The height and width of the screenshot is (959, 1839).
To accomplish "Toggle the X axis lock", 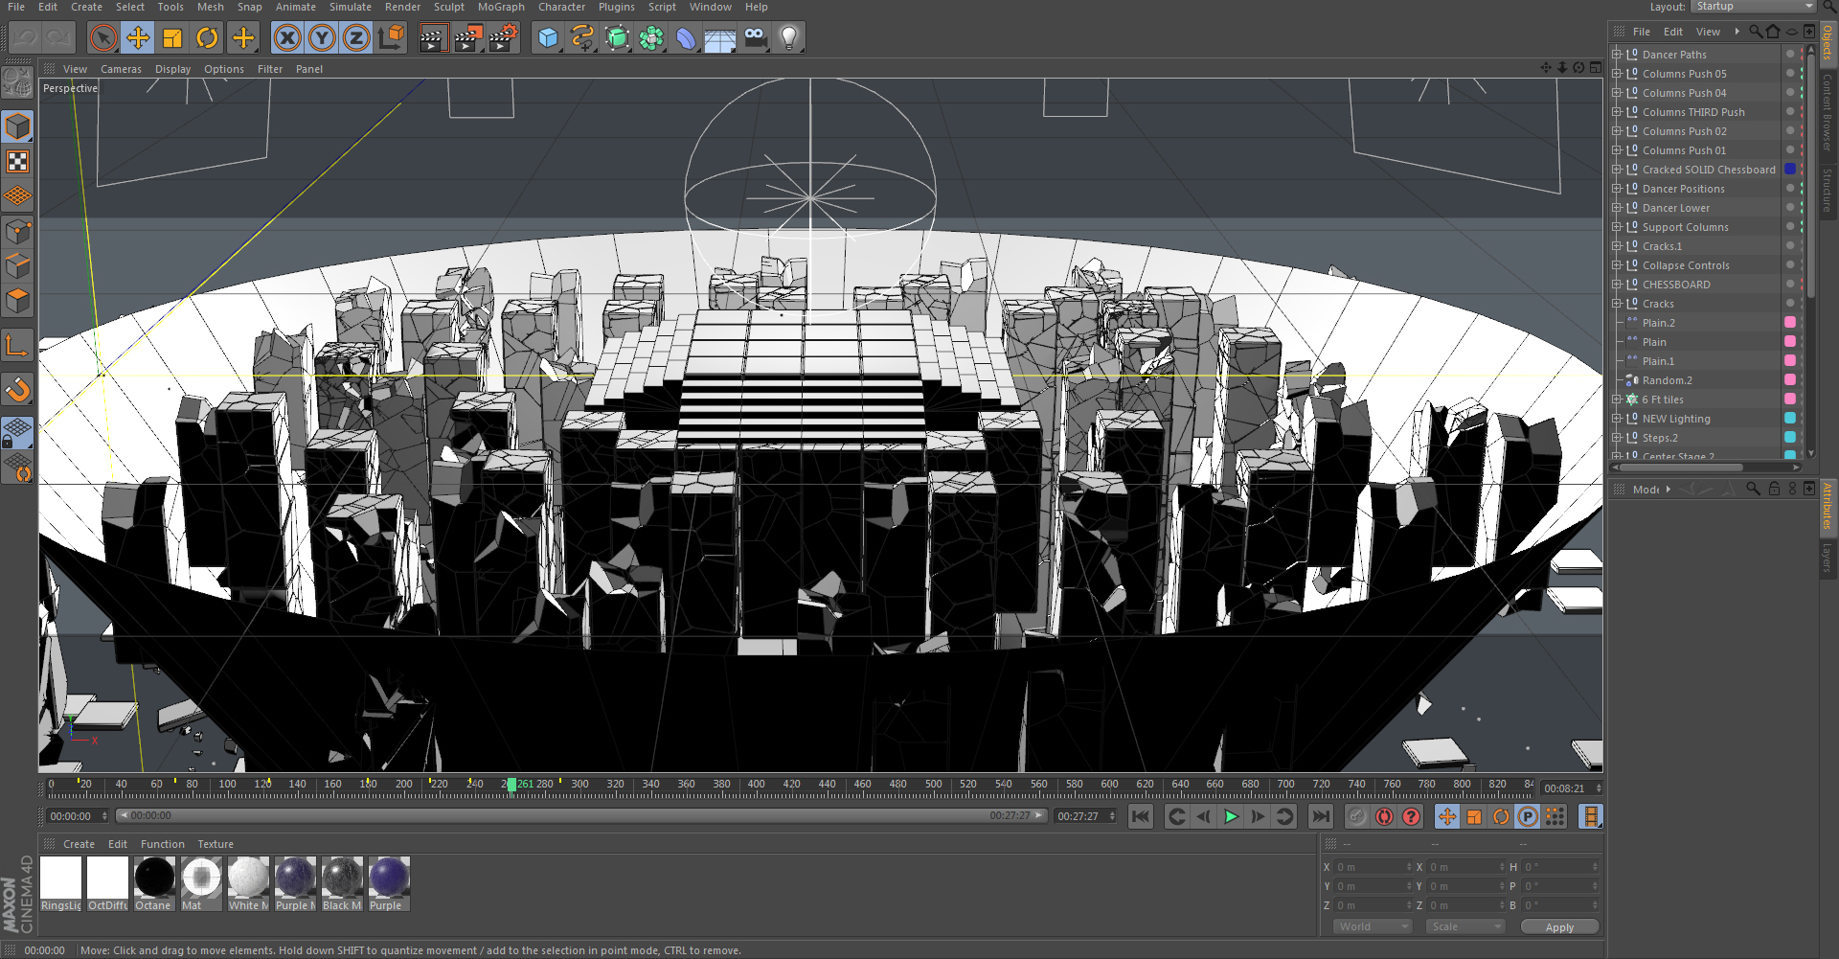I will (x=287, y=38).
